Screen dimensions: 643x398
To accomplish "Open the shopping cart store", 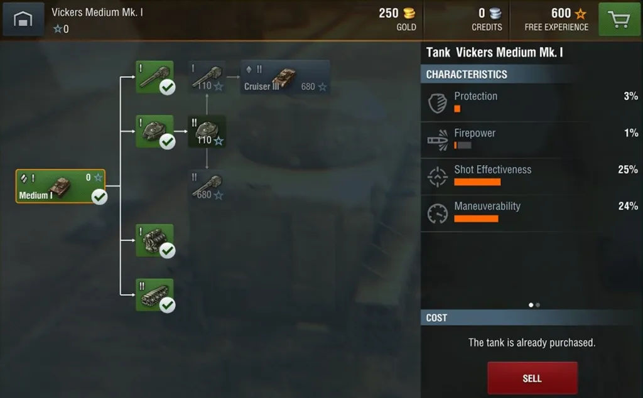I will 619,19.
